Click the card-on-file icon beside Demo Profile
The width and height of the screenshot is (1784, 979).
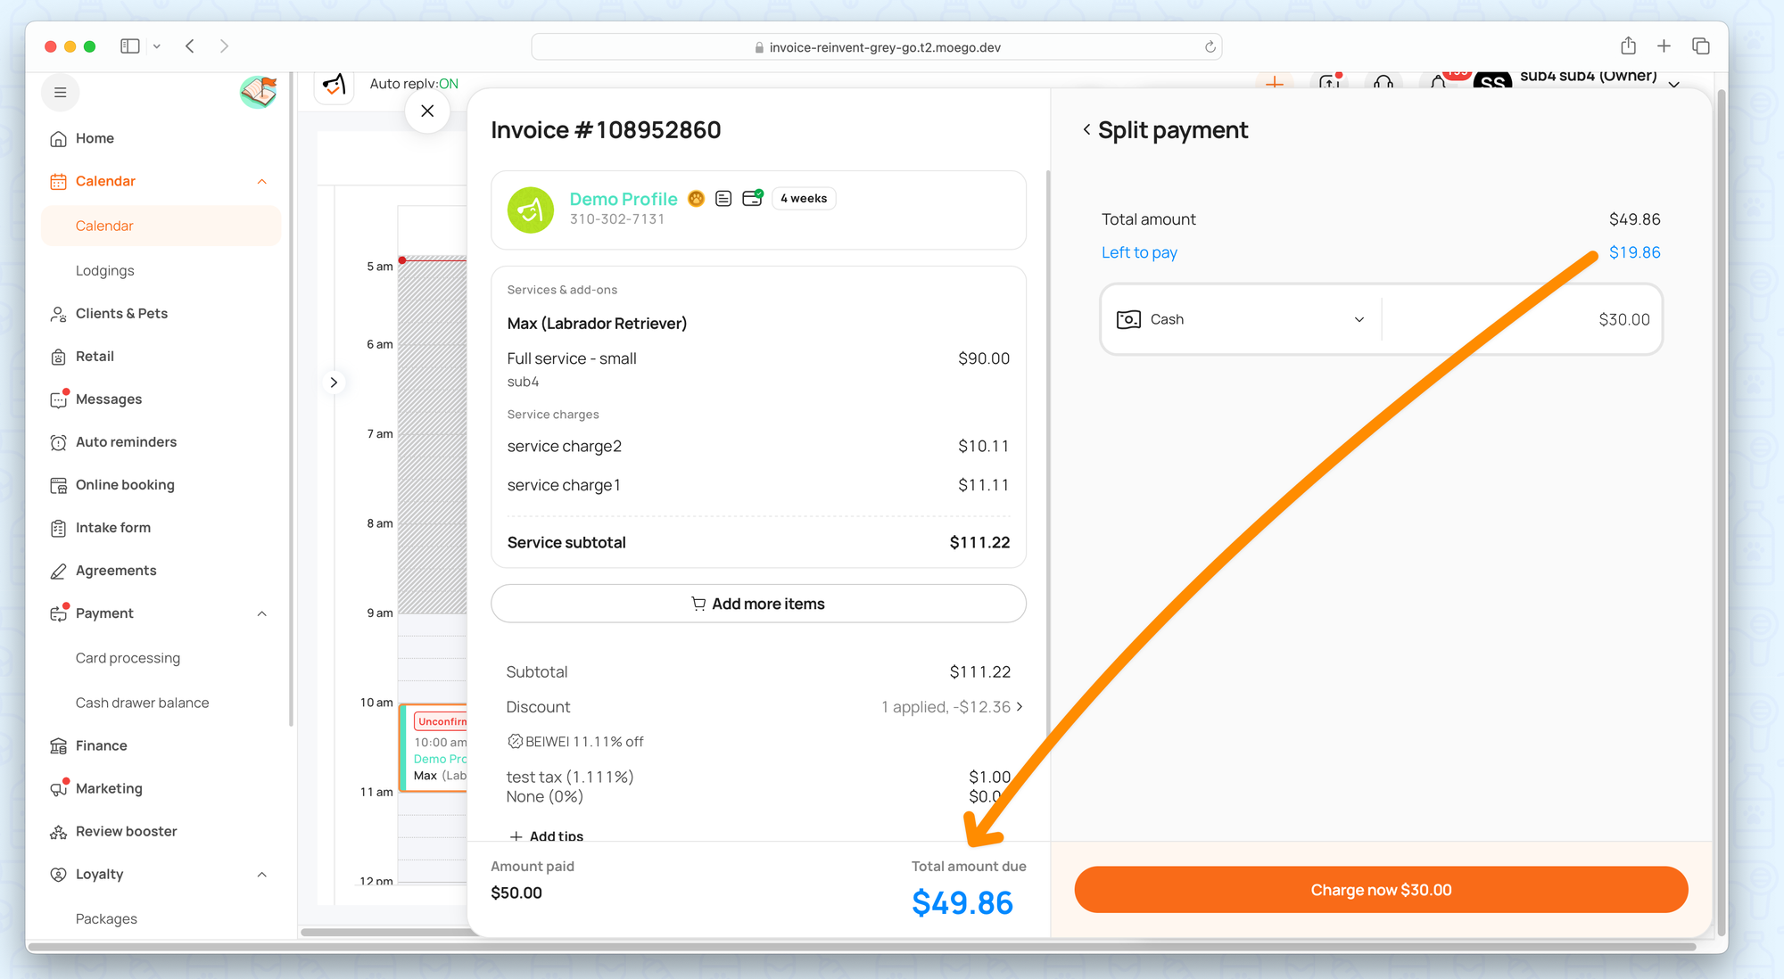point(752,198)
